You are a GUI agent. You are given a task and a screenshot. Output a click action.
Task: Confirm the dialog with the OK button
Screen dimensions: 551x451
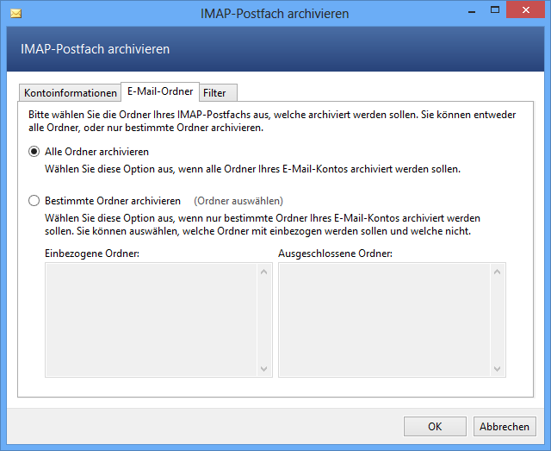[435, 426]
